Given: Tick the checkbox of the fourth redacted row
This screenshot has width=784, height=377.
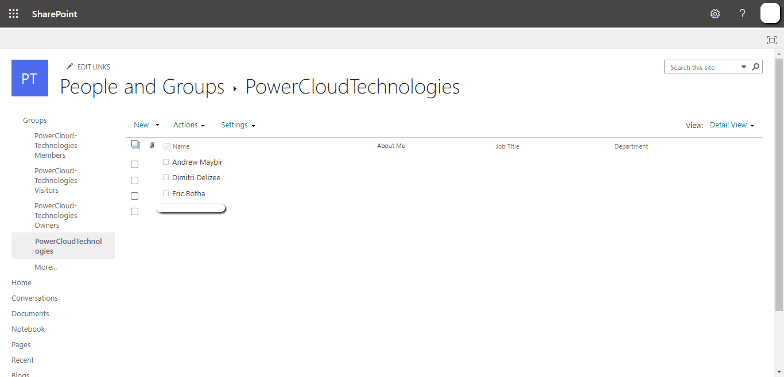Looking at the screenshot, I should click(x=135, y=211).
